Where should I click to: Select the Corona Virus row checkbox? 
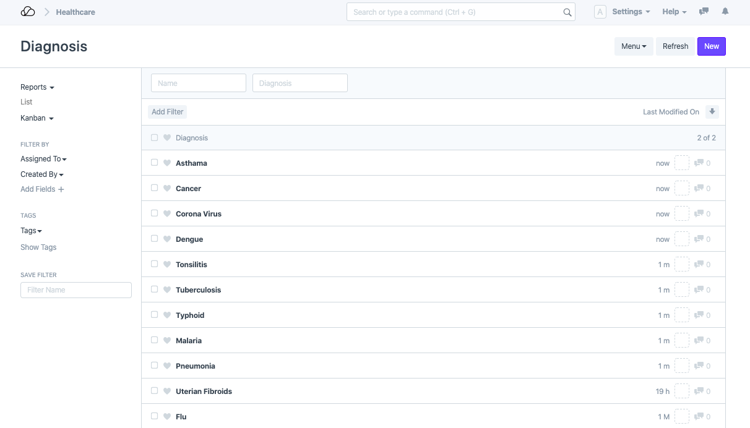coord(155,213)
